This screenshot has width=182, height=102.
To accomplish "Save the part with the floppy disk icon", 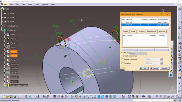I will [11, 97].
